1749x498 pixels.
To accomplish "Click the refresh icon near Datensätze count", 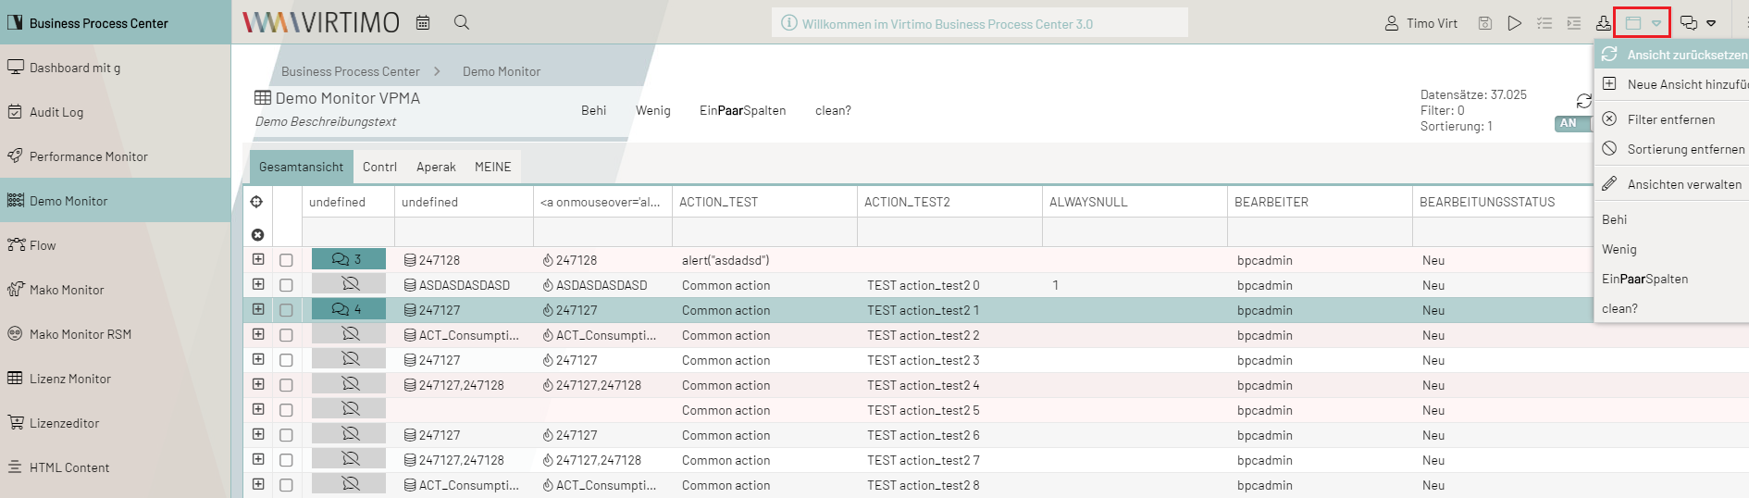I will tap(1583, 101).
